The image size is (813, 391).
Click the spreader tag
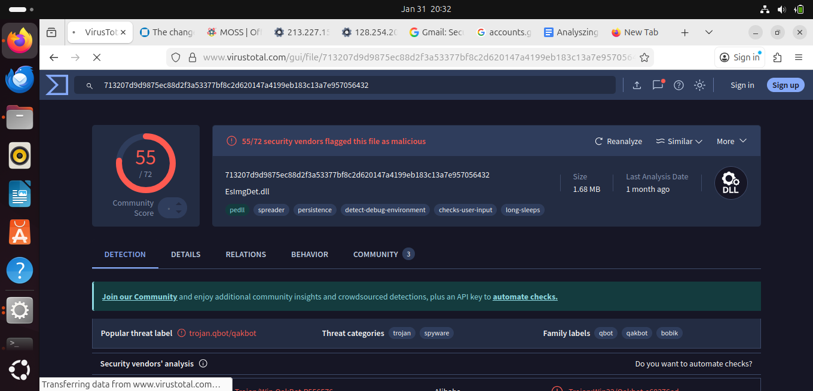pos(271,210)
